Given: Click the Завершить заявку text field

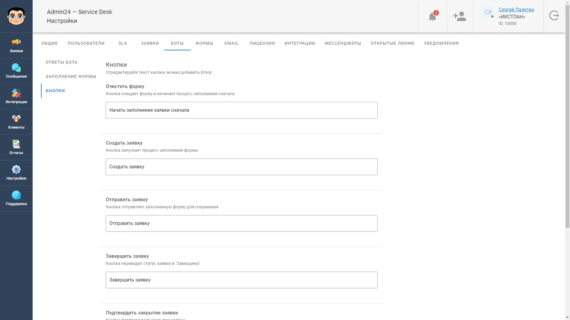Looking at the screenshot, I should point(242,280).
